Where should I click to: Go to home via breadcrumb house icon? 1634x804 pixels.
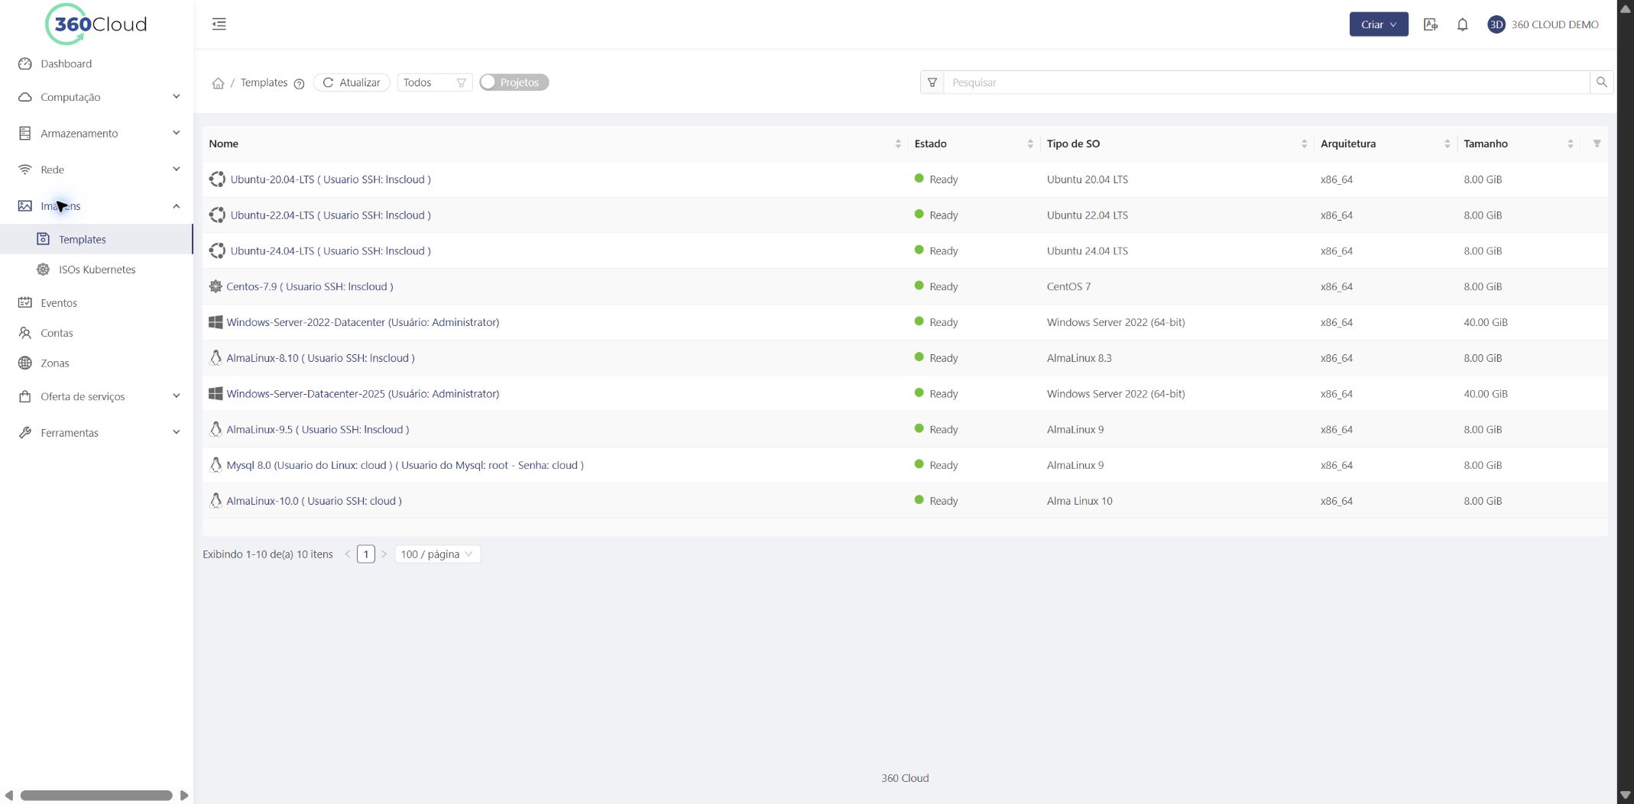[x=218, y=83]
